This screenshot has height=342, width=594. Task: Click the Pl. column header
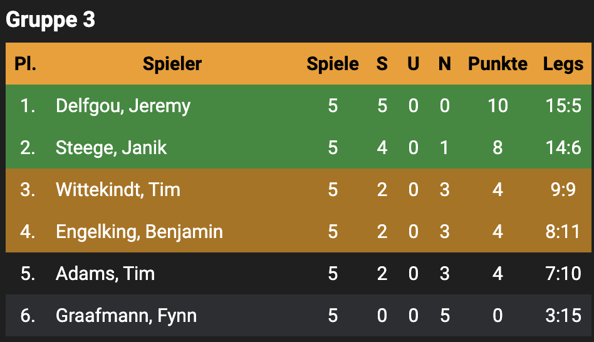pyautogui.click(x=26, y=63)
